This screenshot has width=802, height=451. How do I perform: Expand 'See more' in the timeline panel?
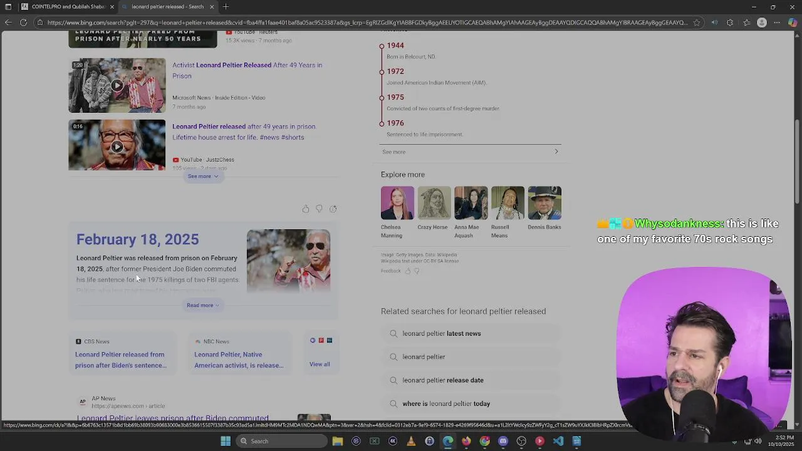tap(470, 152)
